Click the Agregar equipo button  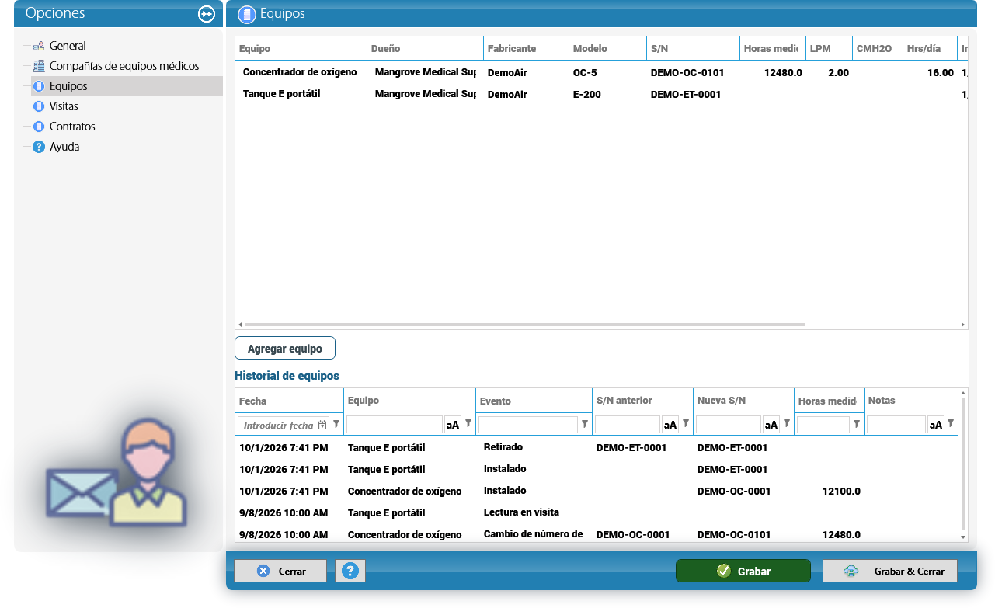click(x=285, y=349)
